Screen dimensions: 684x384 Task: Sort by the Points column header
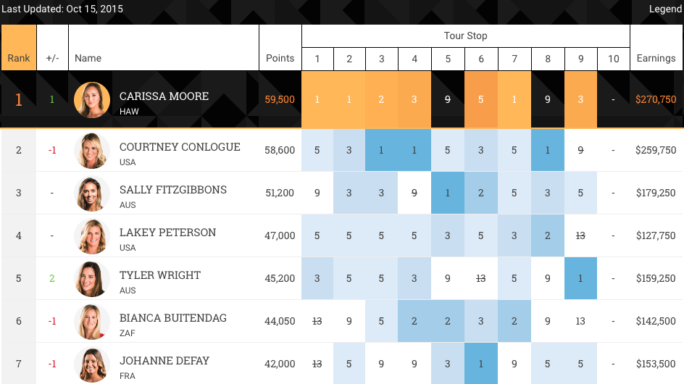pyautogui.click(x=280, y=58)
